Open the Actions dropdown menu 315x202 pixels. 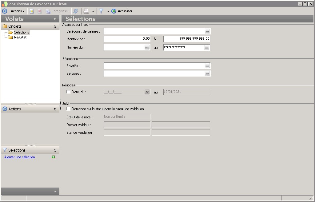18,11
